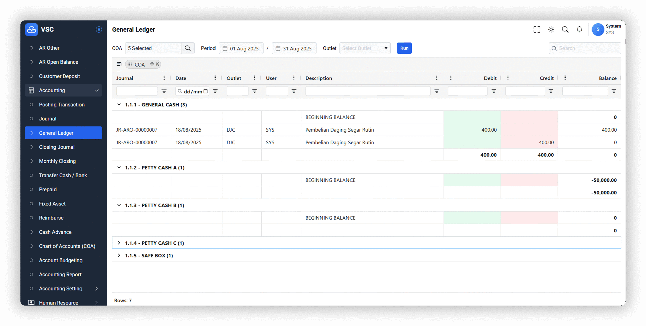The height and width of the screenshot is (326, 646).
Task: Open User column options menu
Action: (x=294, y=78)
